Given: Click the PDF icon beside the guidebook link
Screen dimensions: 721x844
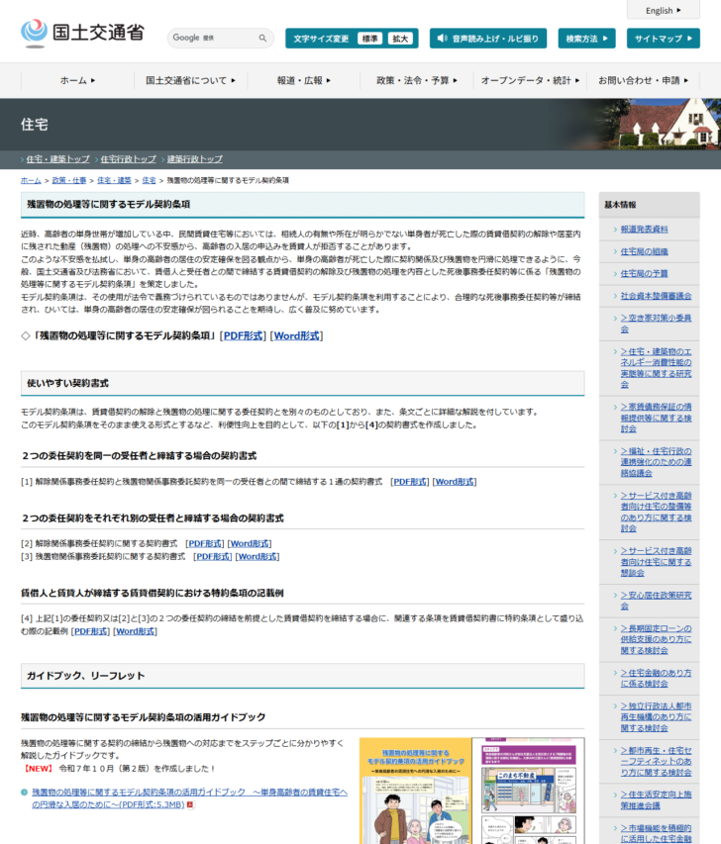Looking at the screenshot, I should tap(190, 804).
